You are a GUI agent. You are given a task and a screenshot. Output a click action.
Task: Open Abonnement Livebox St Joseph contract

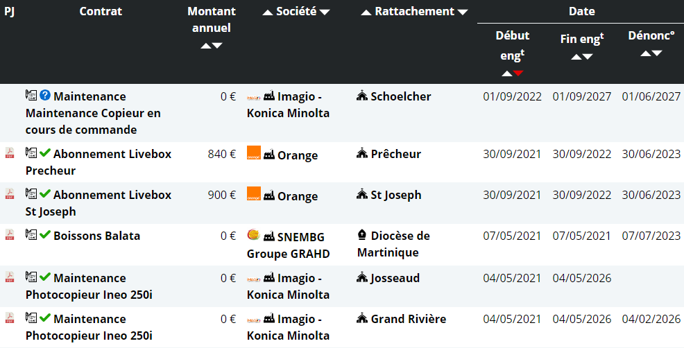(x=99, y=203)
